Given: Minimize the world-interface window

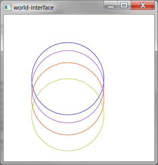Looking at the screenshot, I should [111, 5].
